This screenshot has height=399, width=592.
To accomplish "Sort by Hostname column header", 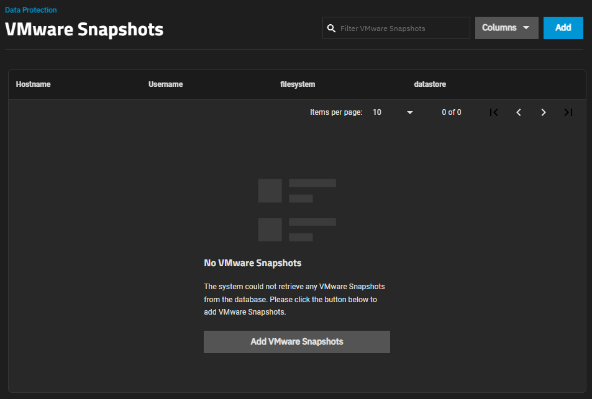I will 33,84.
